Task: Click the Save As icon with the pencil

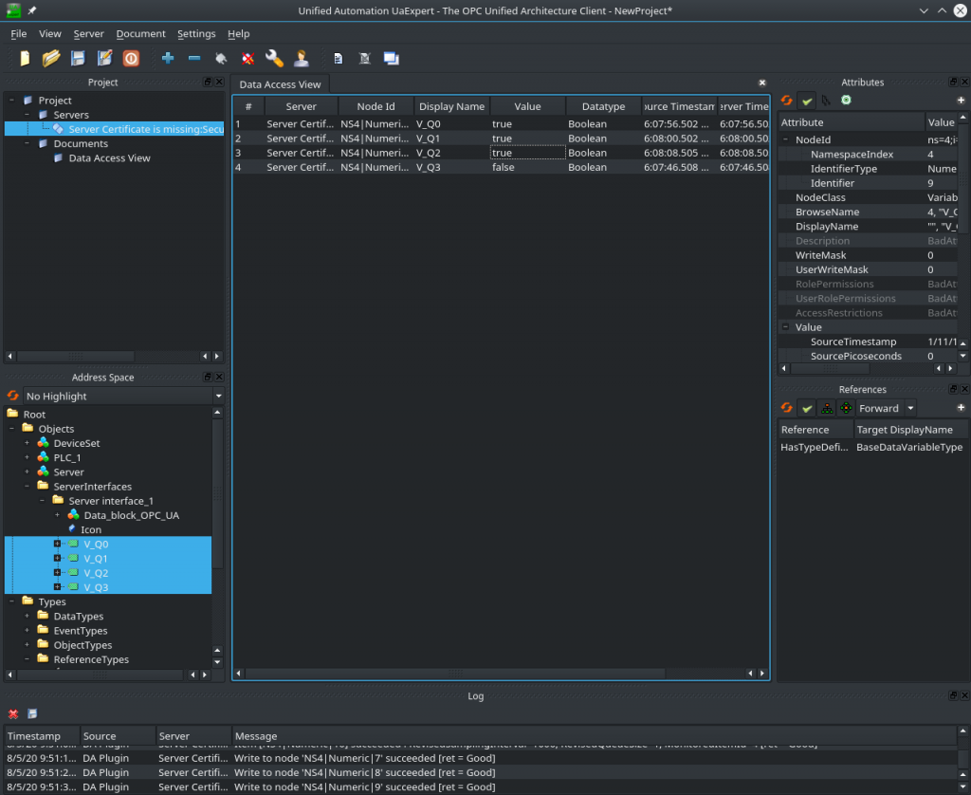Action: tap(104, 58)
